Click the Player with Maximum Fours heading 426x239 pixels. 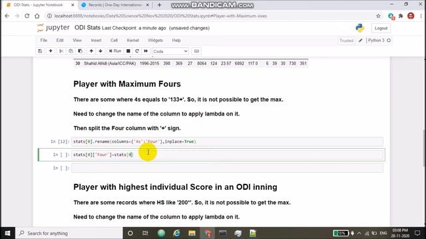tap(127, 84)
